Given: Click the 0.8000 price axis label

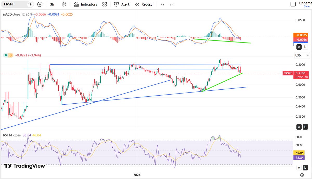Looking at the screenshot, I should tap(300, 65).
